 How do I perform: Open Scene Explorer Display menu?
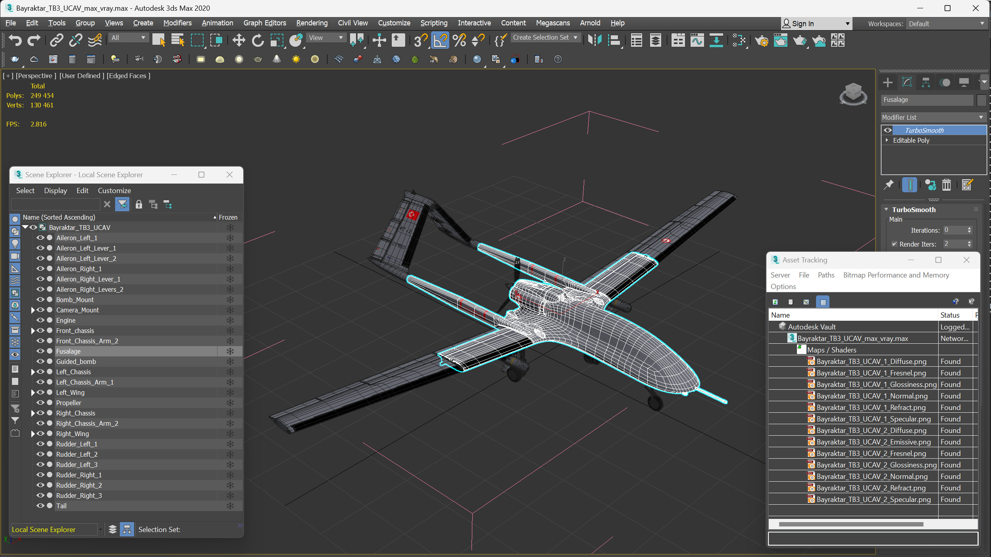click(56, 191)
